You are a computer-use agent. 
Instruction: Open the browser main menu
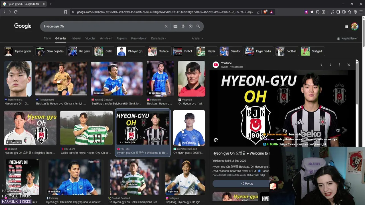pyautogui.click(x=361, y=12)
